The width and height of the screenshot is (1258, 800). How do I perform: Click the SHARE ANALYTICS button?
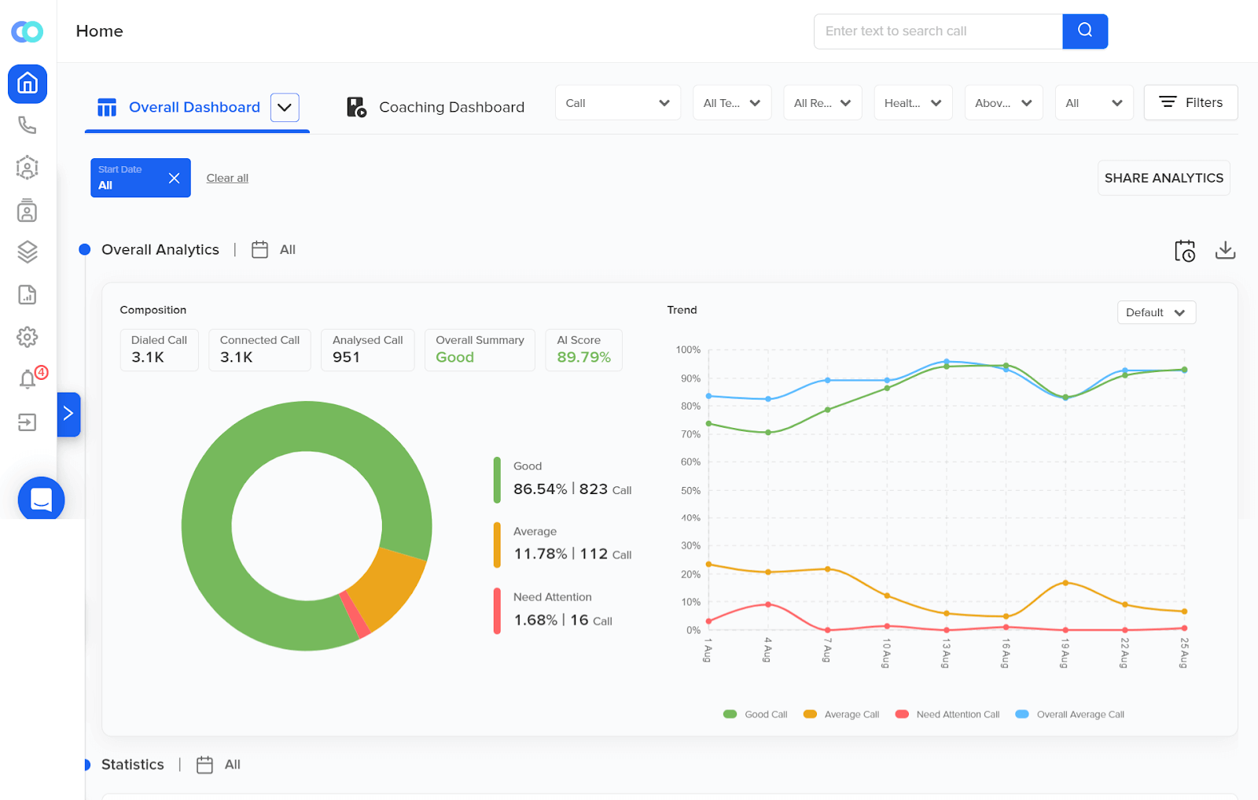click(1164, 178)
